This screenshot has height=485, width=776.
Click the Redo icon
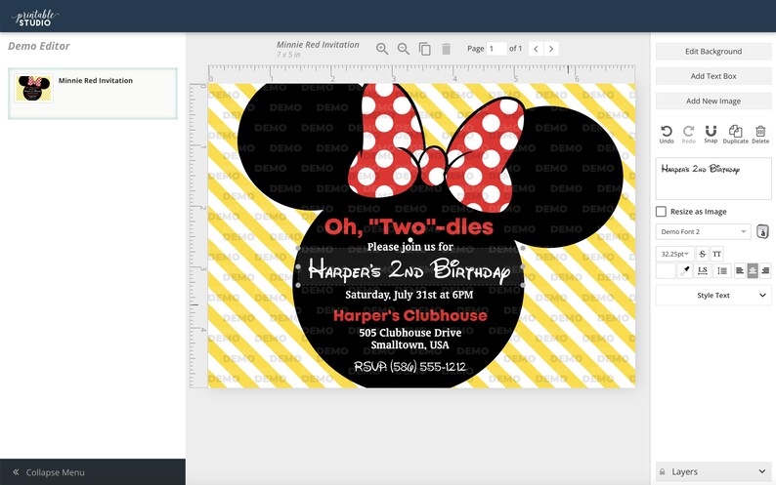688,134
